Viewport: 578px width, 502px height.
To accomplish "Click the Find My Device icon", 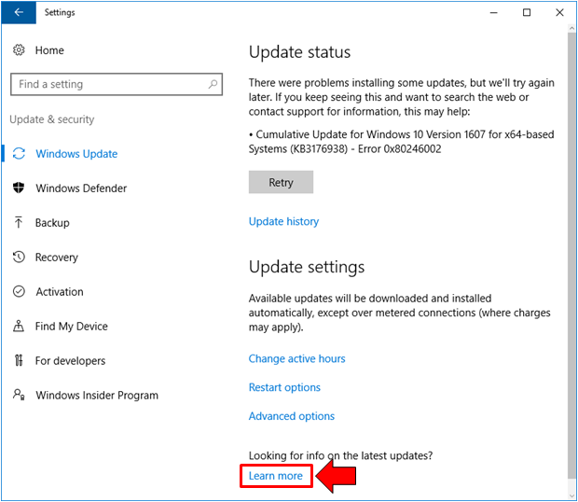I will [19, 326].
